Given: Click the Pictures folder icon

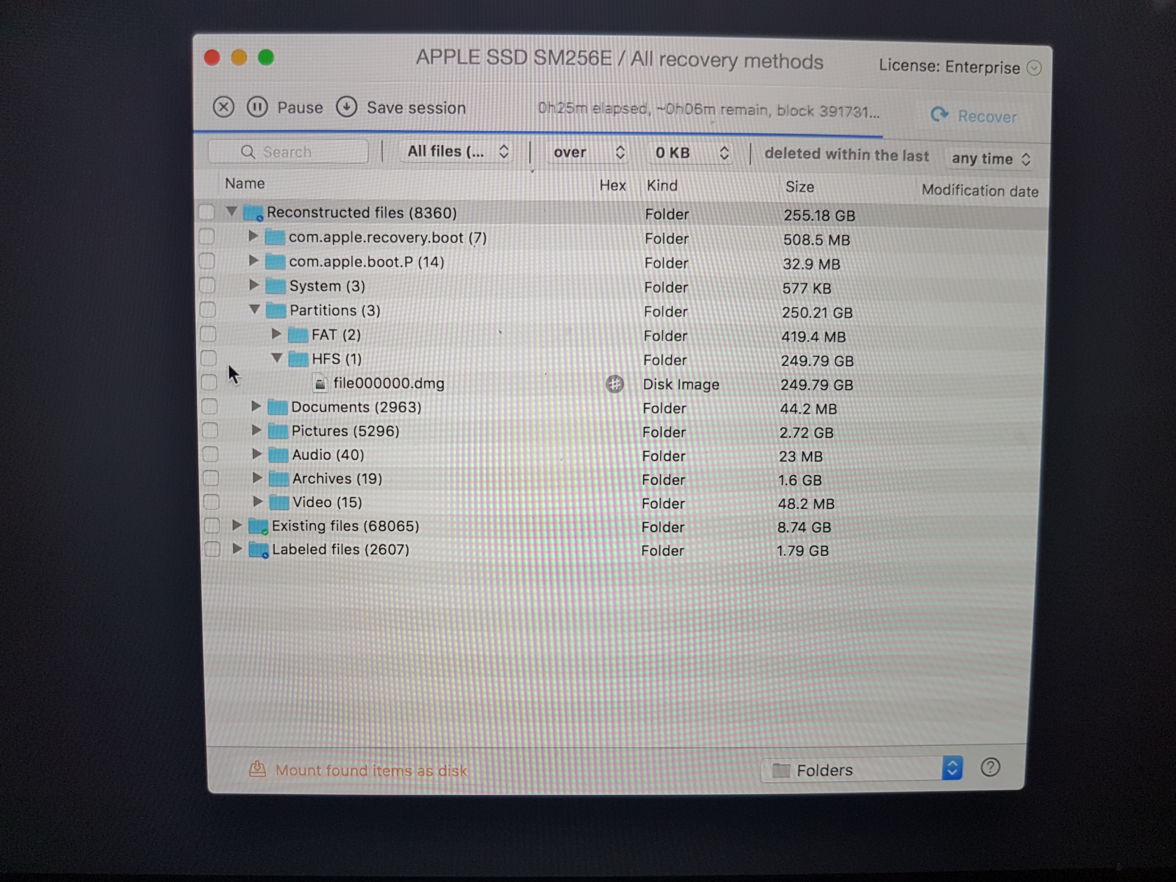Looking at the screenshot, I should pos(277,430).
